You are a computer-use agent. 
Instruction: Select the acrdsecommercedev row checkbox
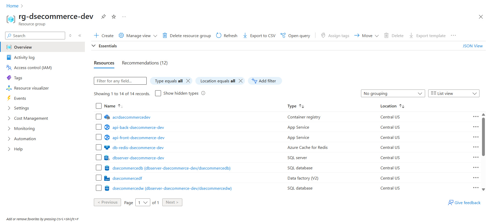[x=99, y=117]
